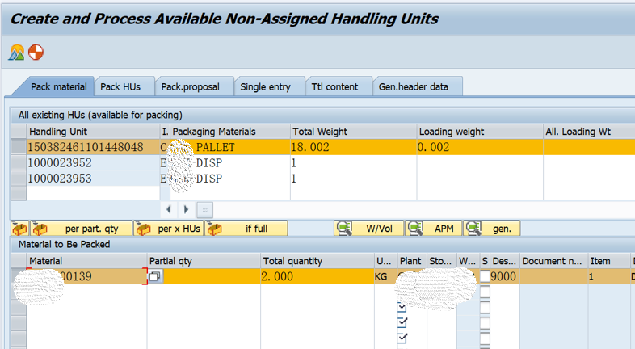This screenshot has width=635, height=349.
Task: Open the Ttl content tab
Action: tap(334, 86)
